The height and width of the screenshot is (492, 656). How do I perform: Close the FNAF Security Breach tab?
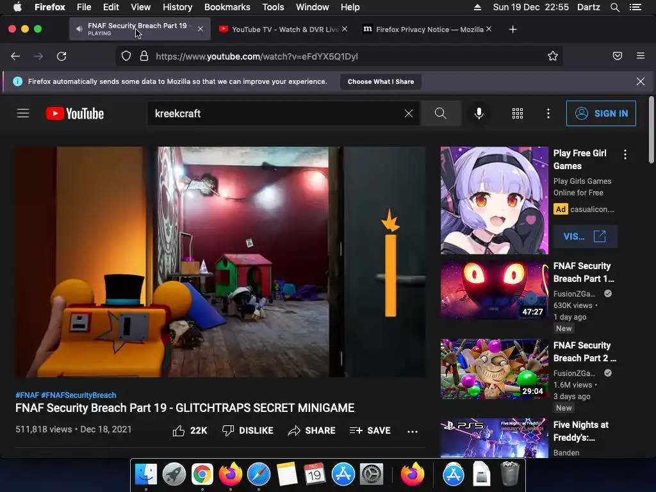(201, 29)
